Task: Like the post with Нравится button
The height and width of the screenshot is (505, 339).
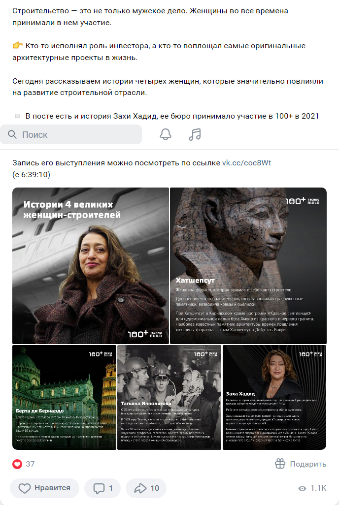Action: [x=44, y=488]
